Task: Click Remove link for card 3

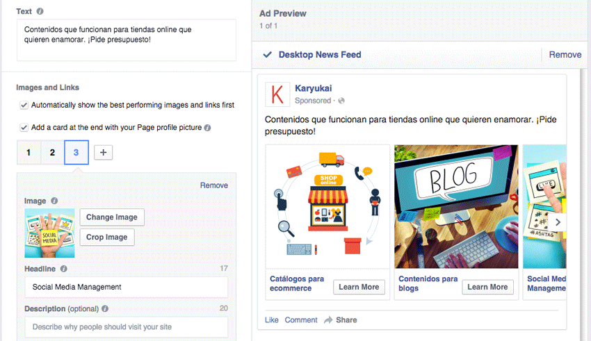Action: [213, 185]
